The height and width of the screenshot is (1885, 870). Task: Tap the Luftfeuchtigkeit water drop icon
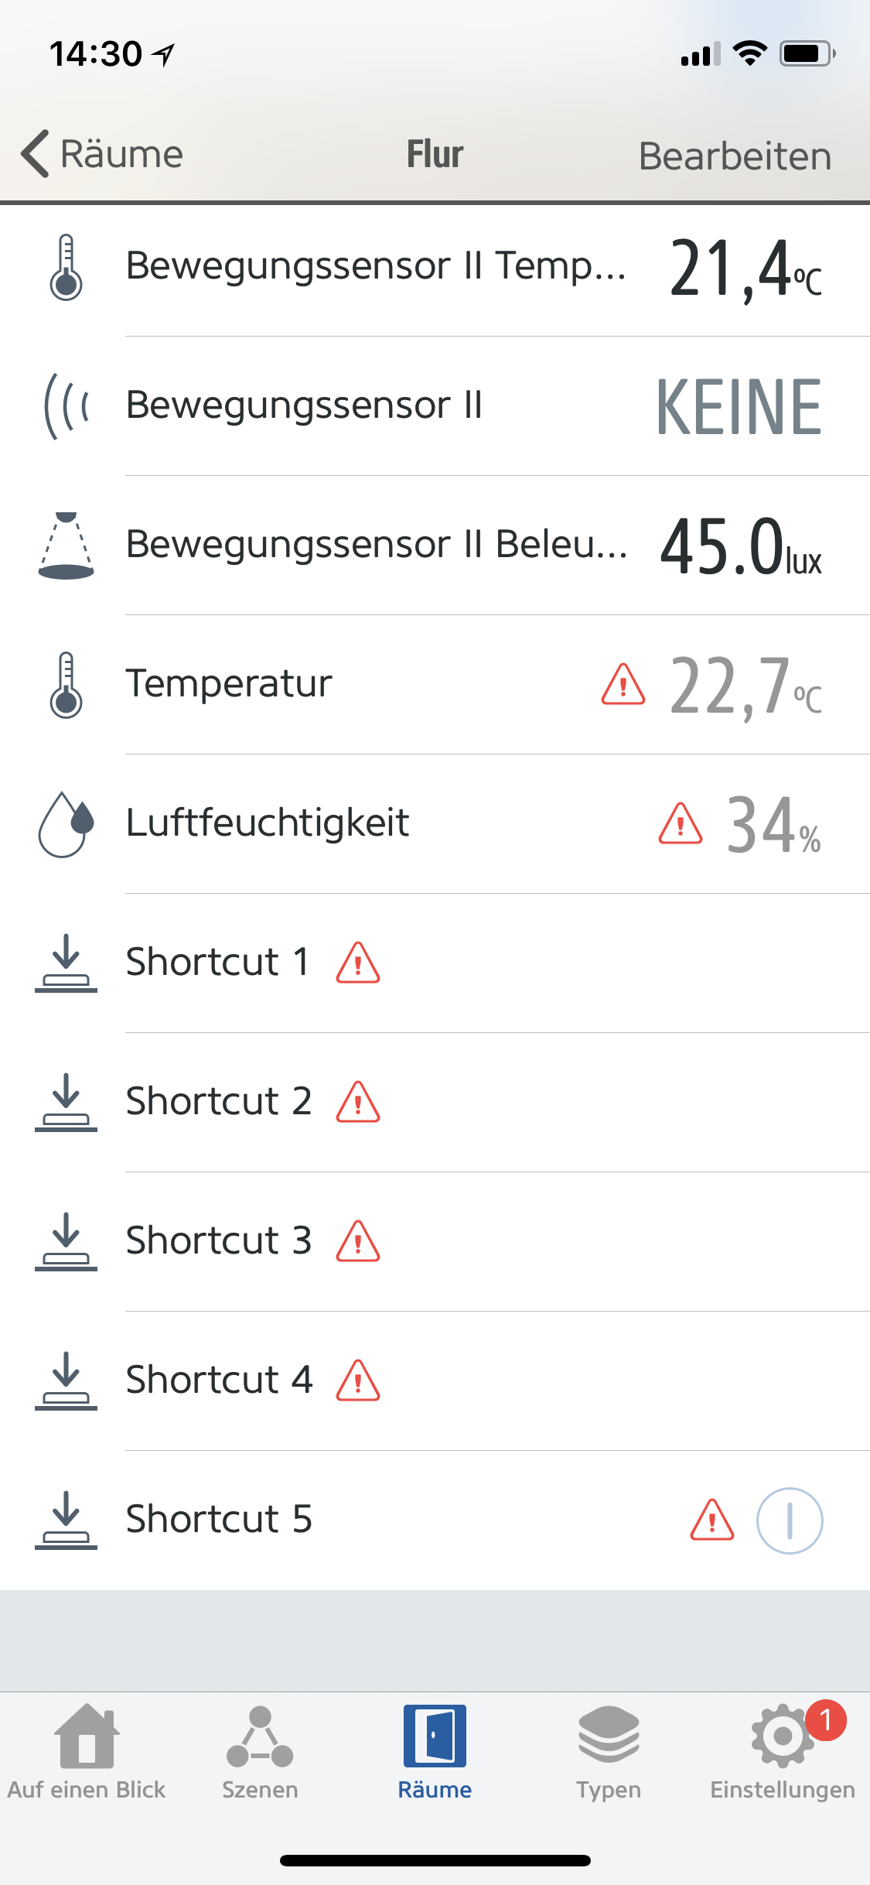point(67,824)
